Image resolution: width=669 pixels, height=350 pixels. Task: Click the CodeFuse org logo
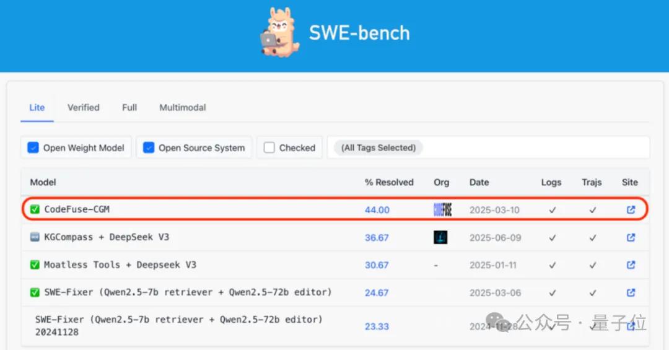tap(442, 210)
